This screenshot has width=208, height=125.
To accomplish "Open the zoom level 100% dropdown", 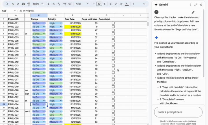I will [38, 4].
